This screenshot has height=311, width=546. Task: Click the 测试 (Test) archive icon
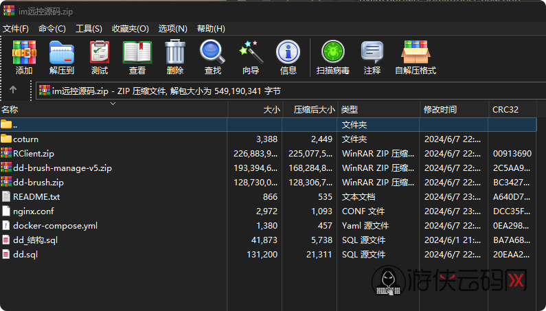click(100, 57)
